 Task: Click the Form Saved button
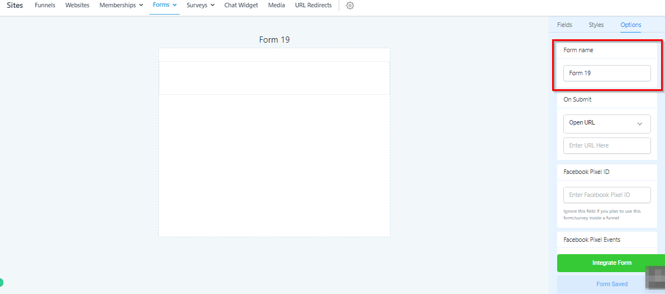click(x=611, y=284)
